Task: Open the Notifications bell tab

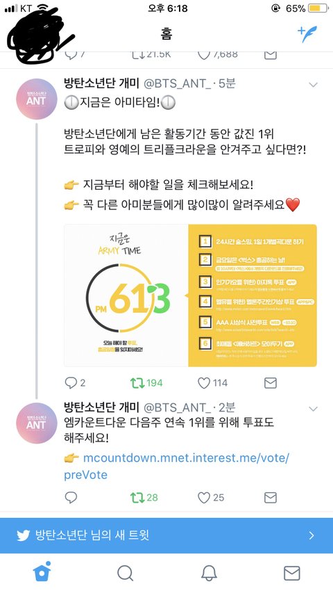Action: [209, 574]
